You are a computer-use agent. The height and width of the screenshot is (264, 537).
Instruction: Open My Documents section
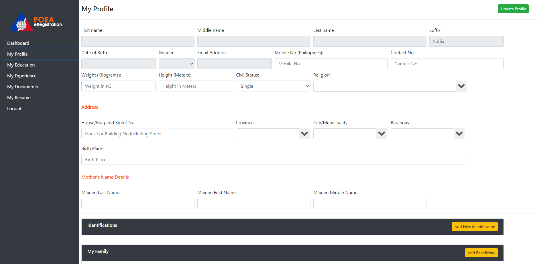(22, 87)
